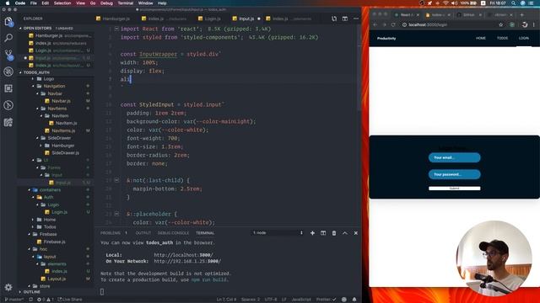
Task: Open Firebase.js in the file tree
Action: coord(54,242)
